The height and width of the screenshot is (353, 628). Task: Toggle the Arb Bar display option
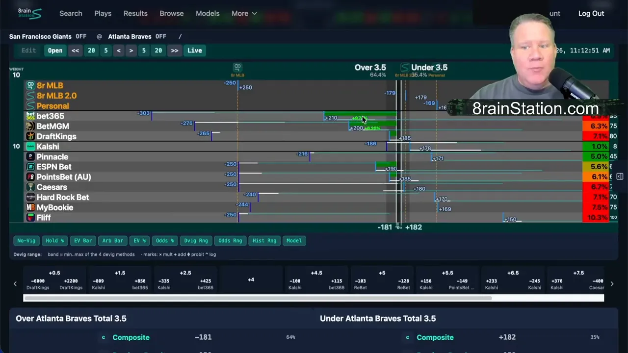pyautogui.click(x=113, y=241)
